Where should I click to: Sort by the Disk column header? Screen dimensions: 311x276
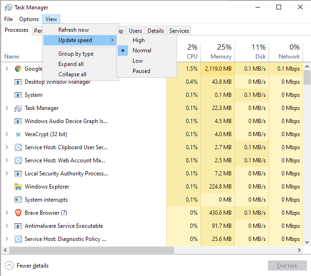click(x=252, y=51)
